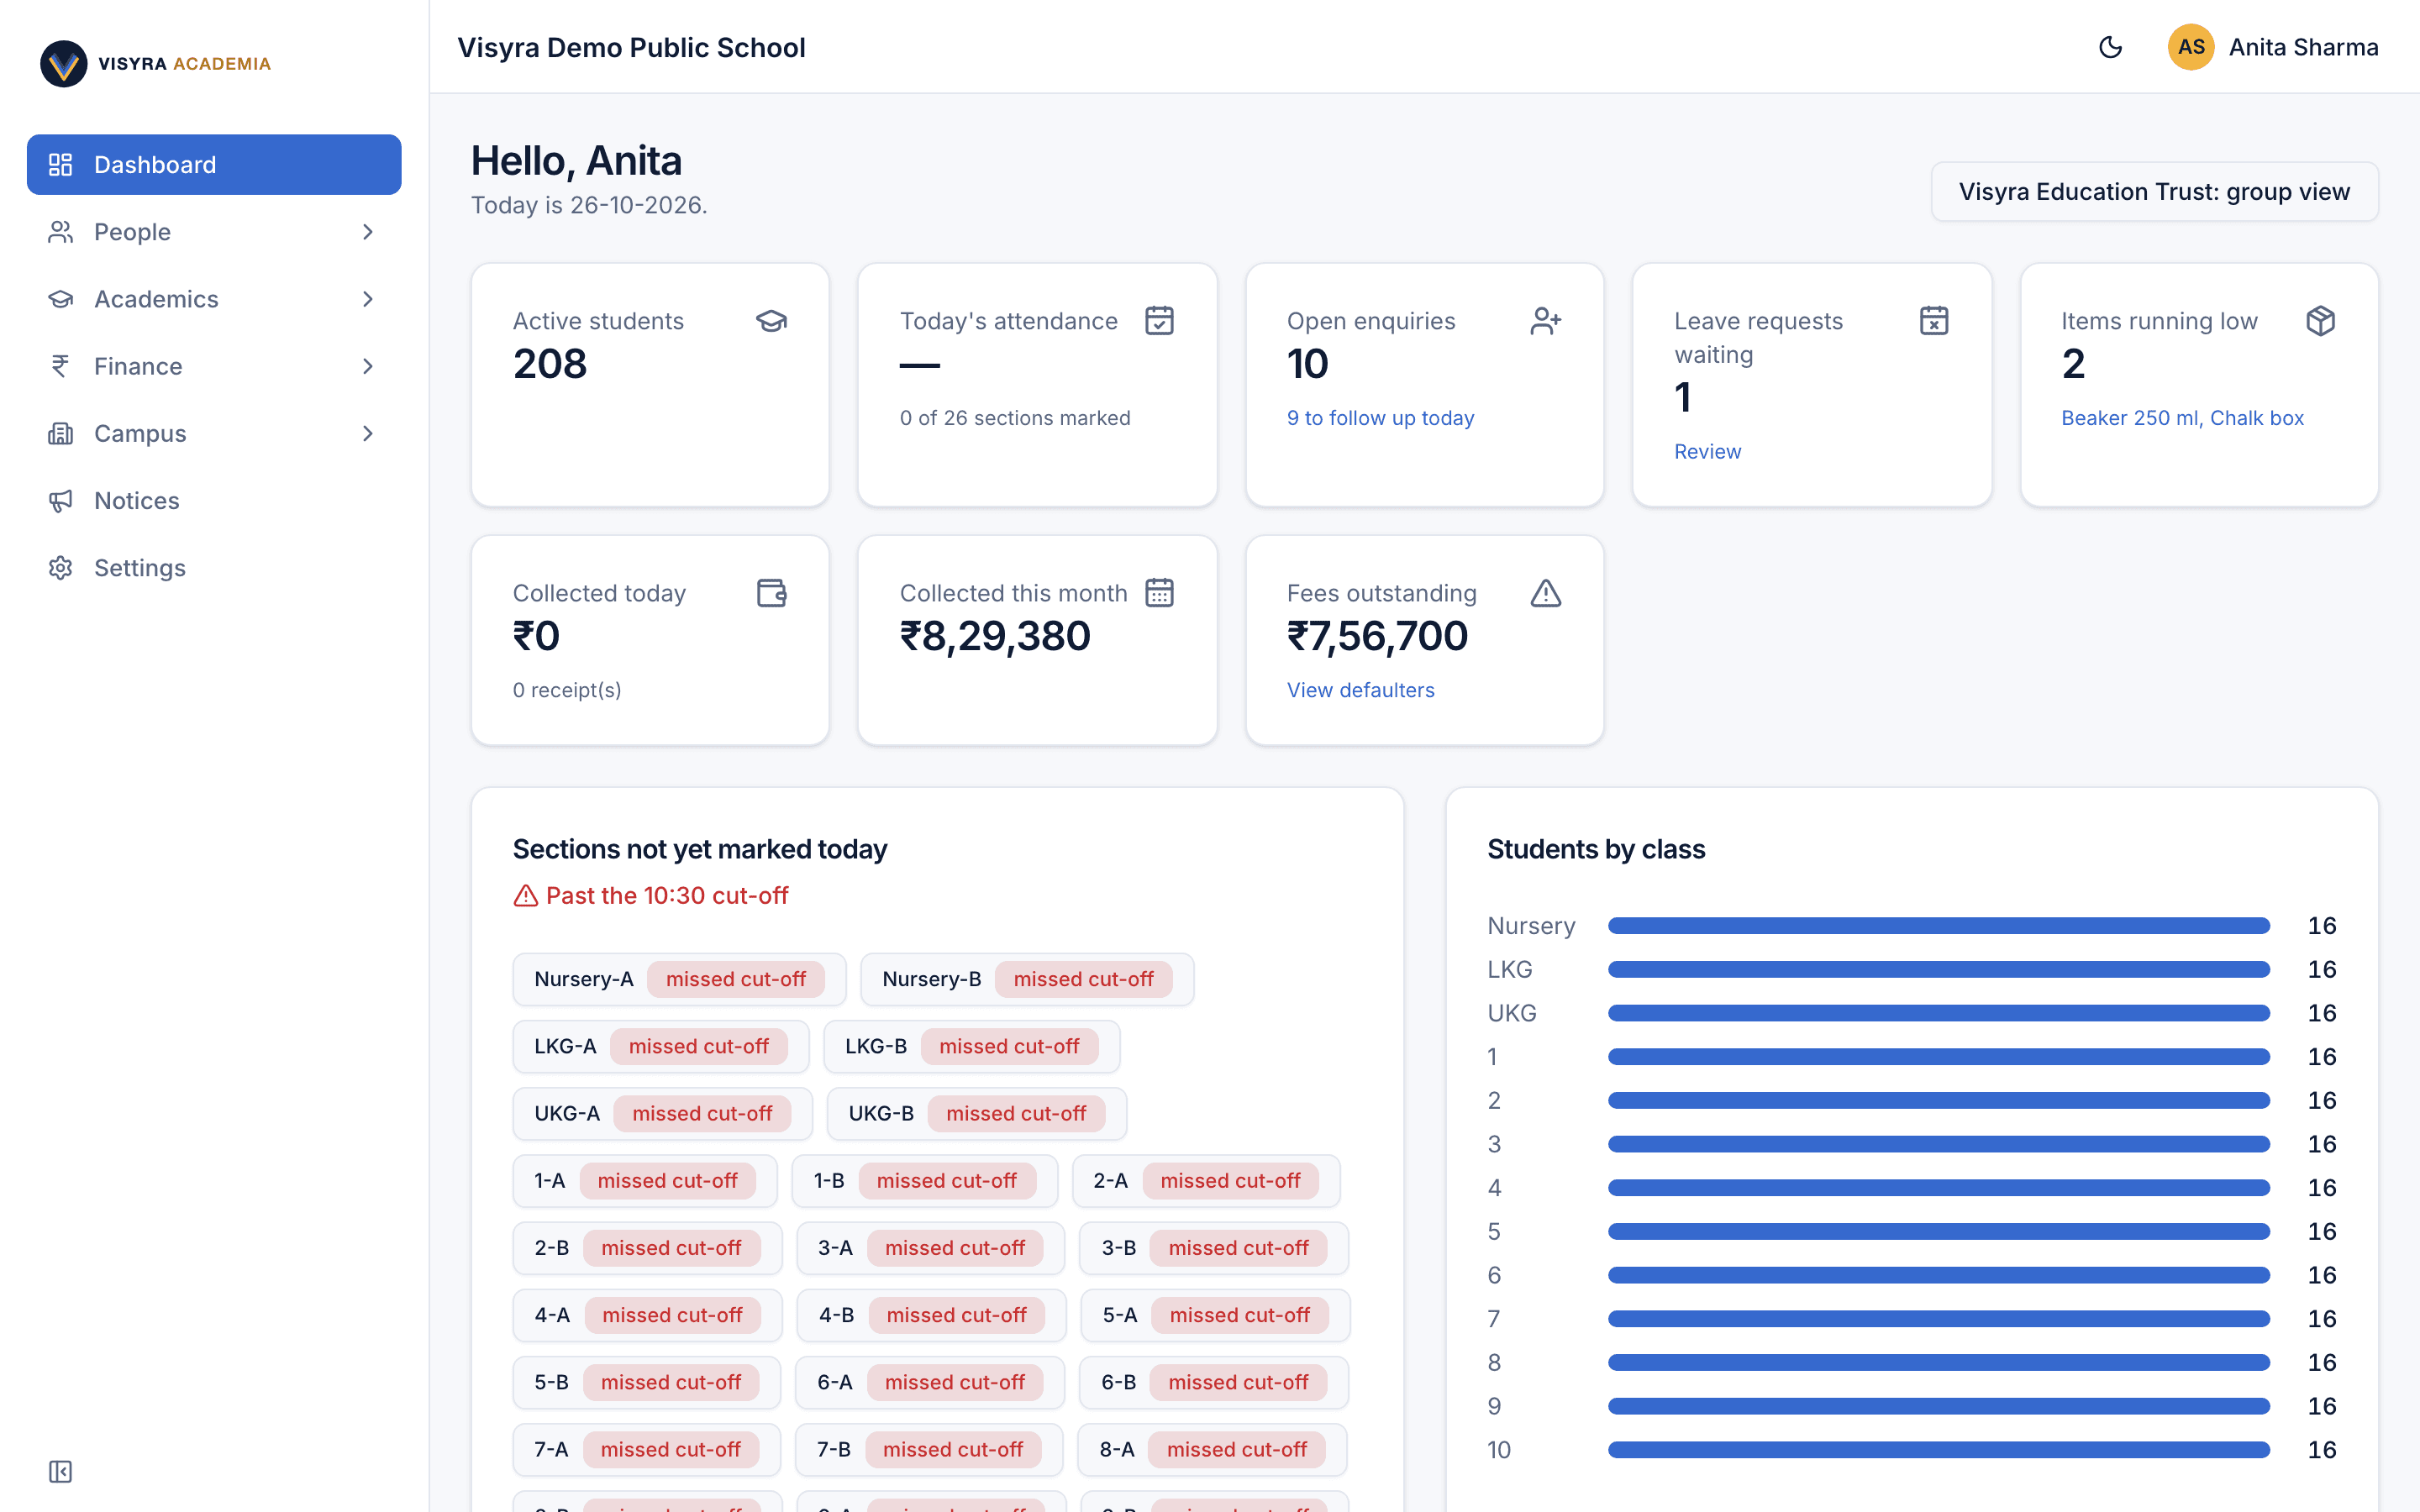2420x1512 pixels.
Task: Click the Fees outstanding warning triangle icon
Action: point(1546,593)
